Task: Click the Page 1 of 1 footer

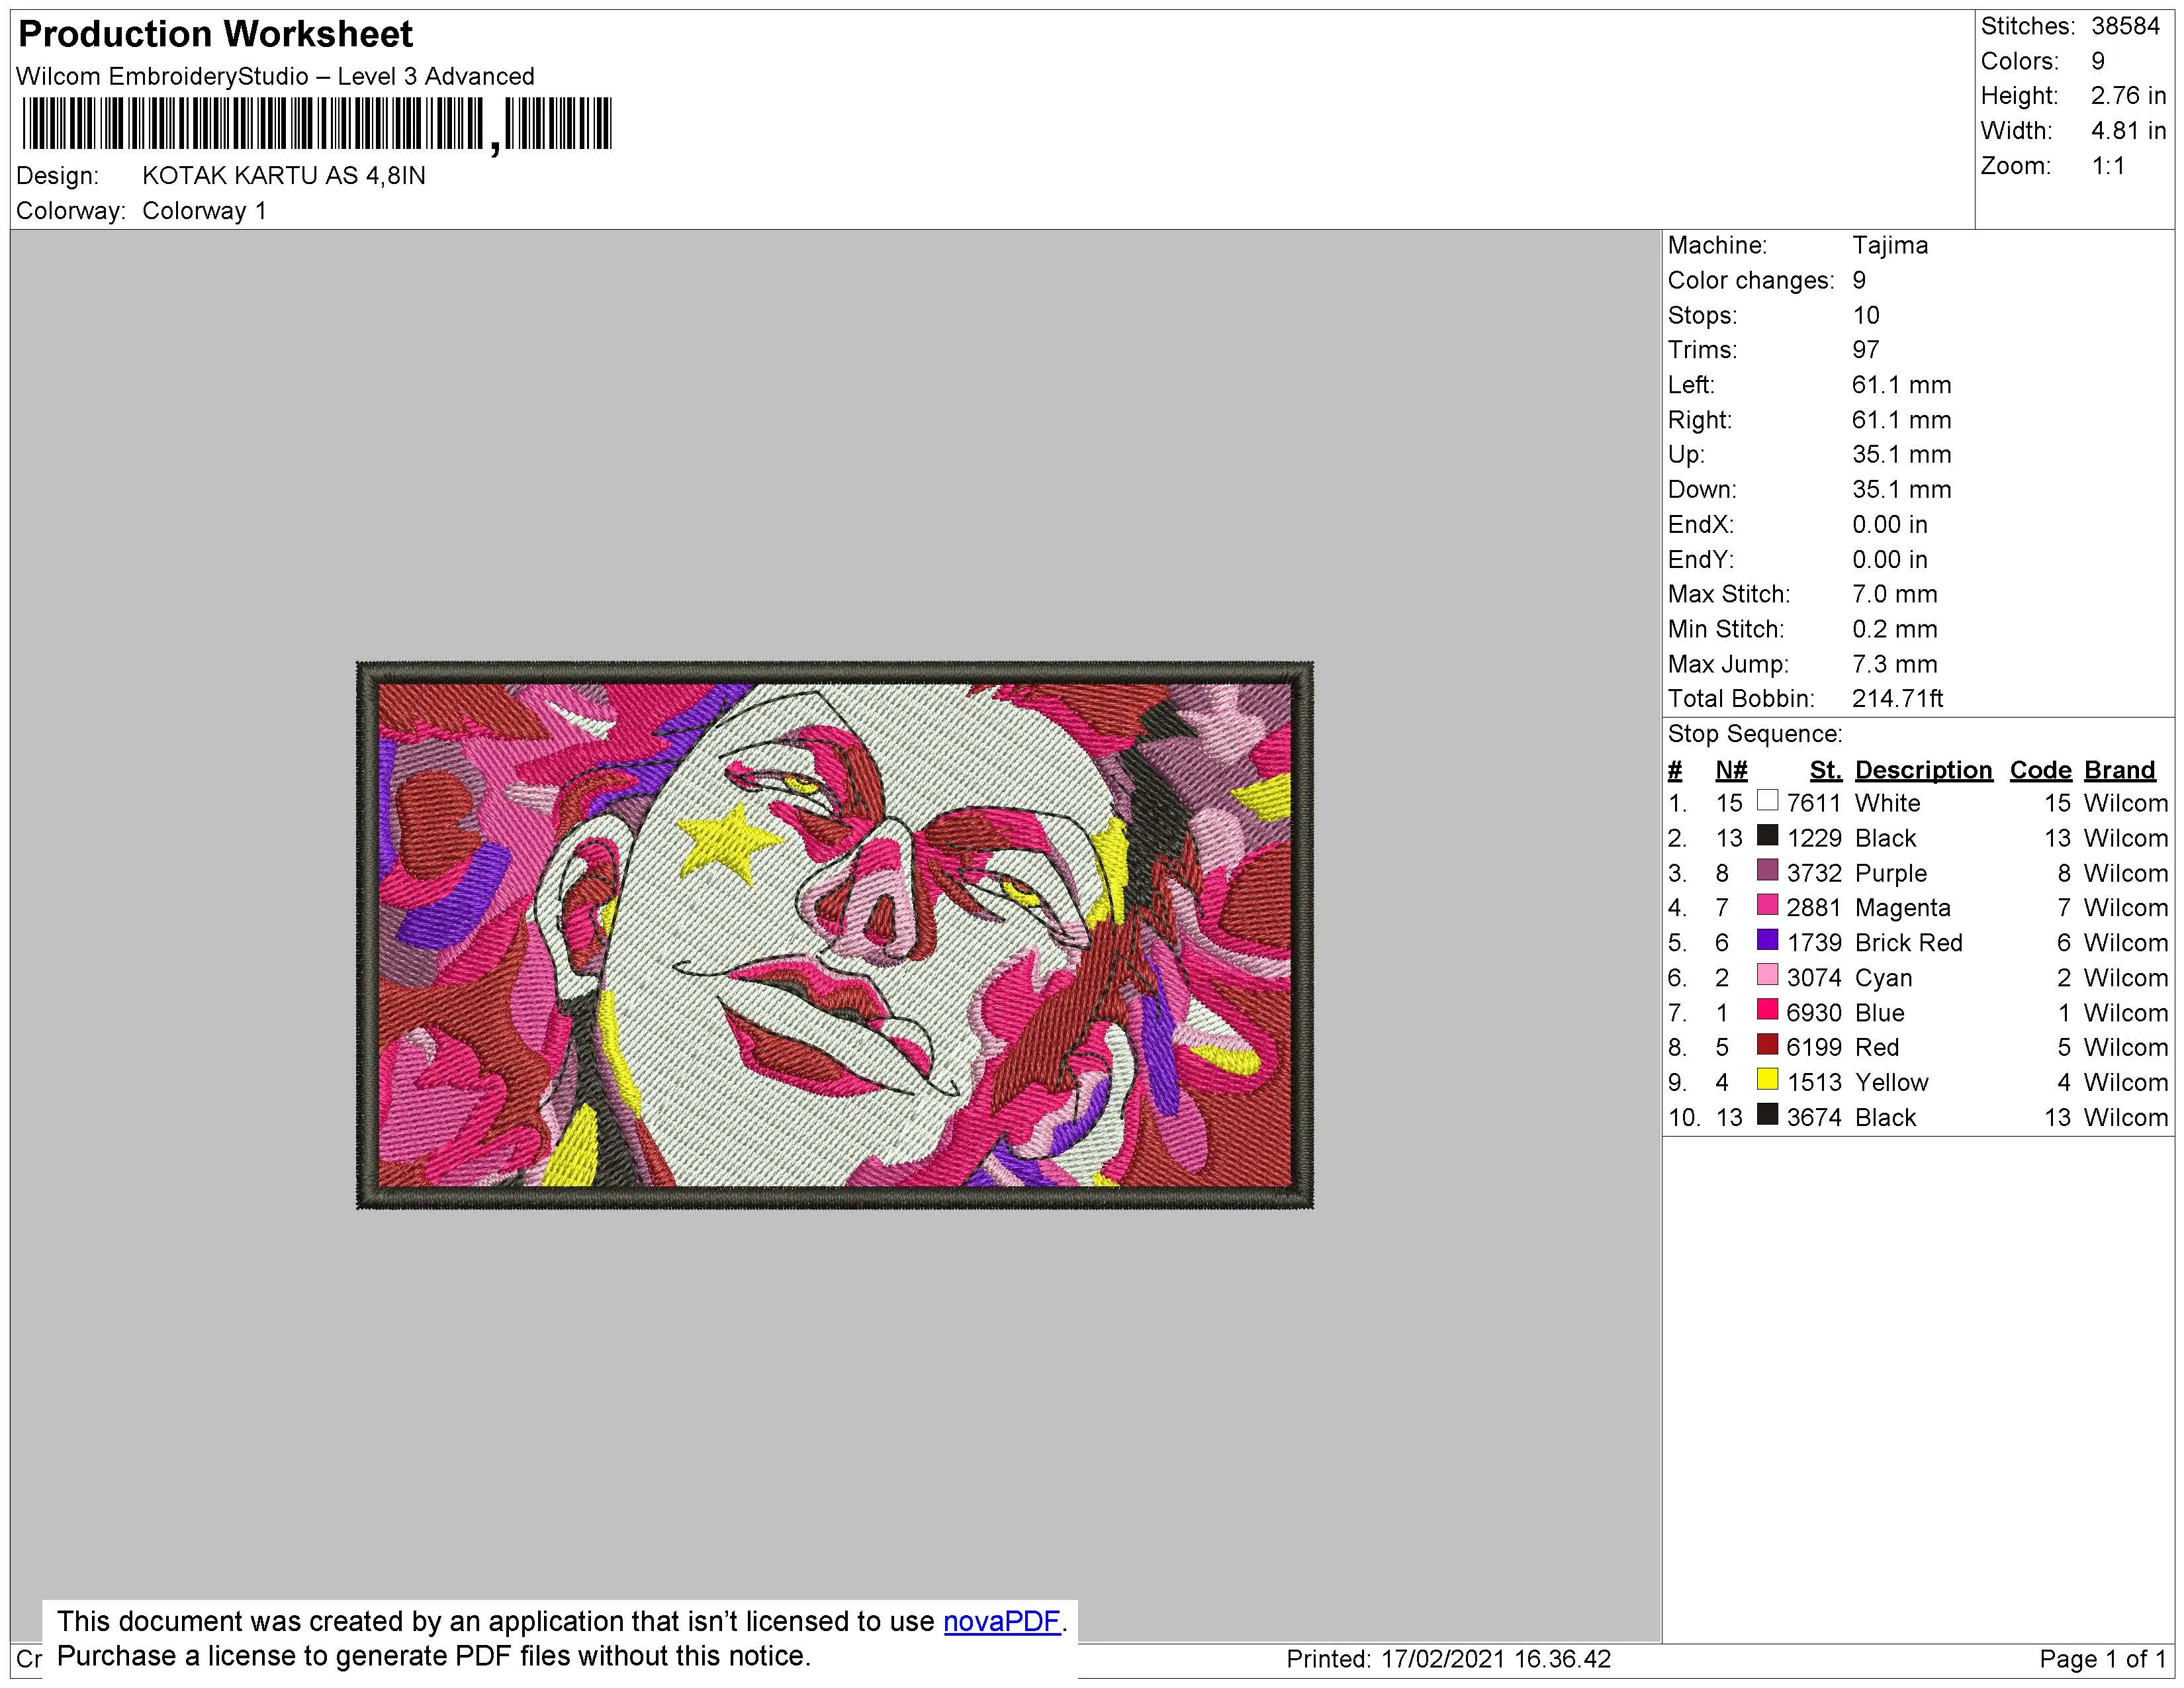Action: click(x=2102, y=1659)
